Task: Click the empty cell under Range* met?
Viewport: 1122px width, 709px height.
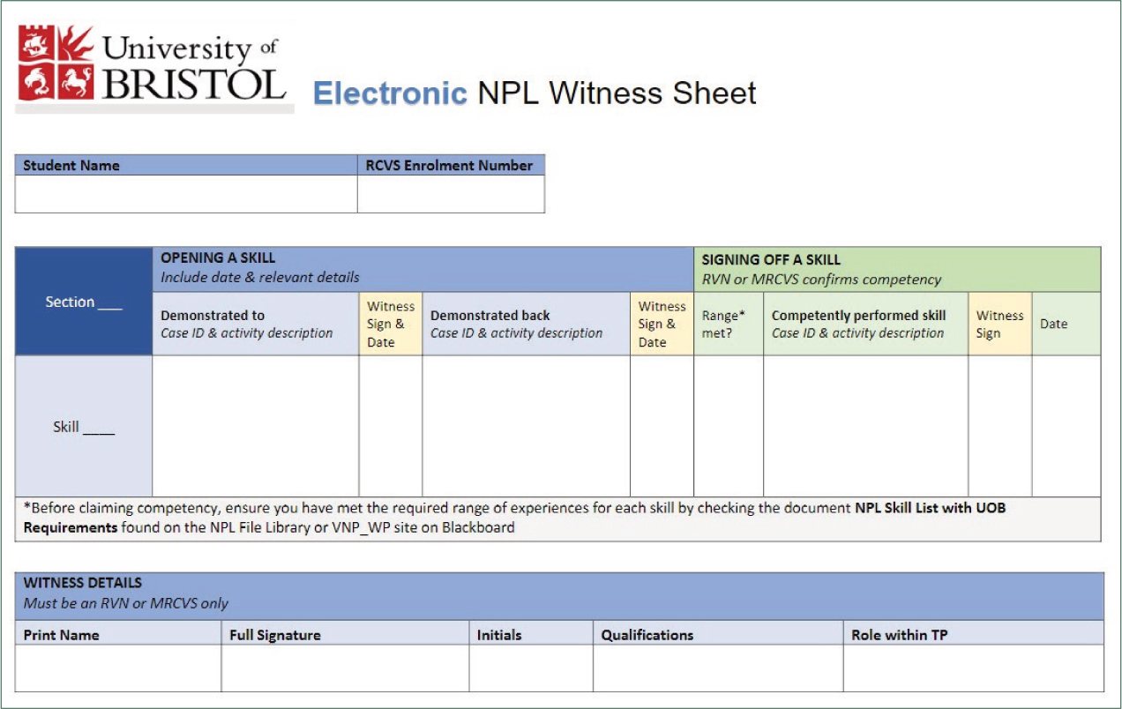Action: pyautogui.click(x=729, y=427)
